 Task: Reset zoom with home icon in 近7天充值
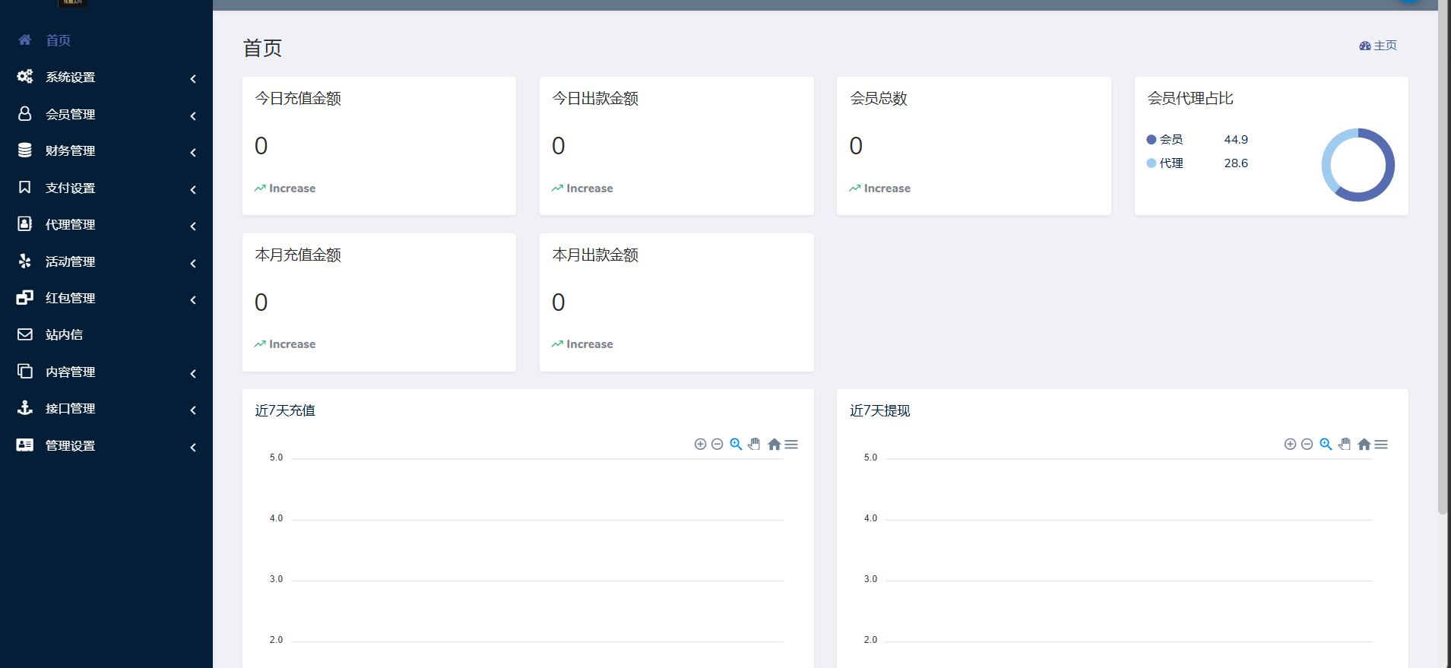pyautogui.click(x=774, y=445)
